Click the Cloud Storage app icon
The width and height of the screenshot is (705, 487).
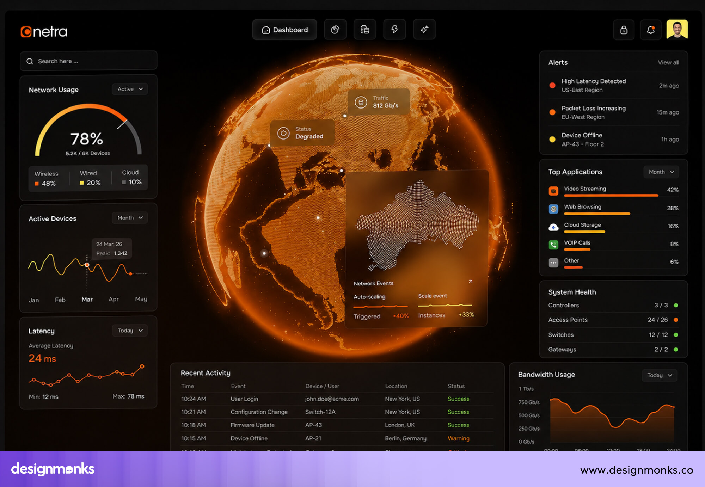point(553,227)
